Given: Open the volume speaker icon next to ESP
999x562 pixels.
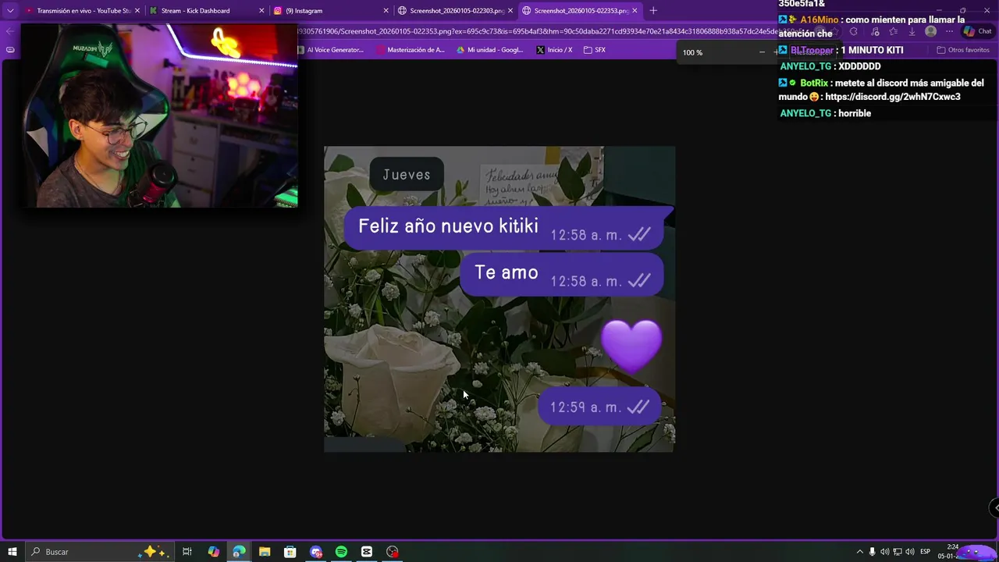Looking at the screenshot, I should [910, 552].
